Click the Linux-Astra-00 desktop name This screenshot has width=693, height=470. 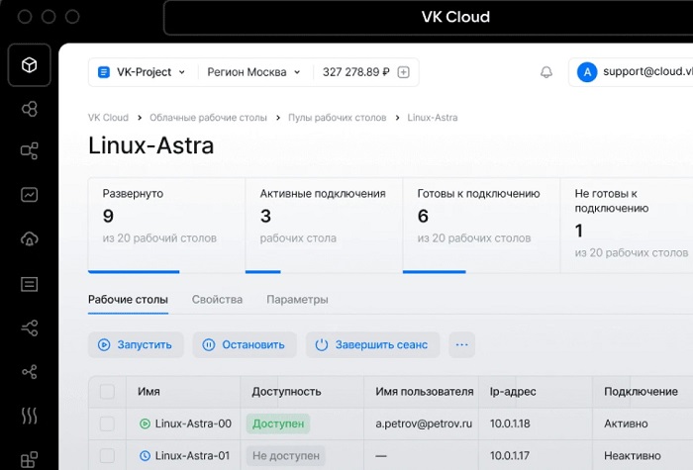[x=193, y=423]
